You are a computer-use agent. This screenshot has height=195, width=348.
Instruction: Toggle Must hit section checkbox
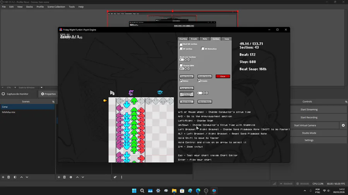click(x=181, y=44)
